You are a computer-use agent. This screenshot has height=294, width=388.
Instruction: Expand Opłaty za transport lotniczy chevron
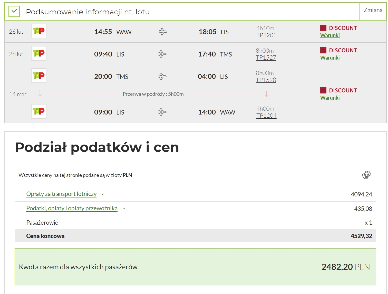click(103, 194)
